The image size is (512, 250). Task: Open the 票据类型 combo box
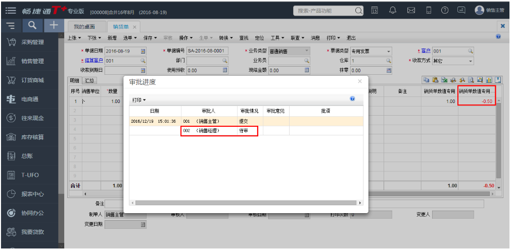(389, 51)
